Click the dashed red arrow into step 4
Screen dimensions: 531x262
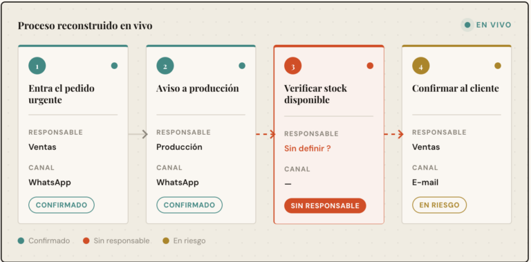(x=394, y=134)
